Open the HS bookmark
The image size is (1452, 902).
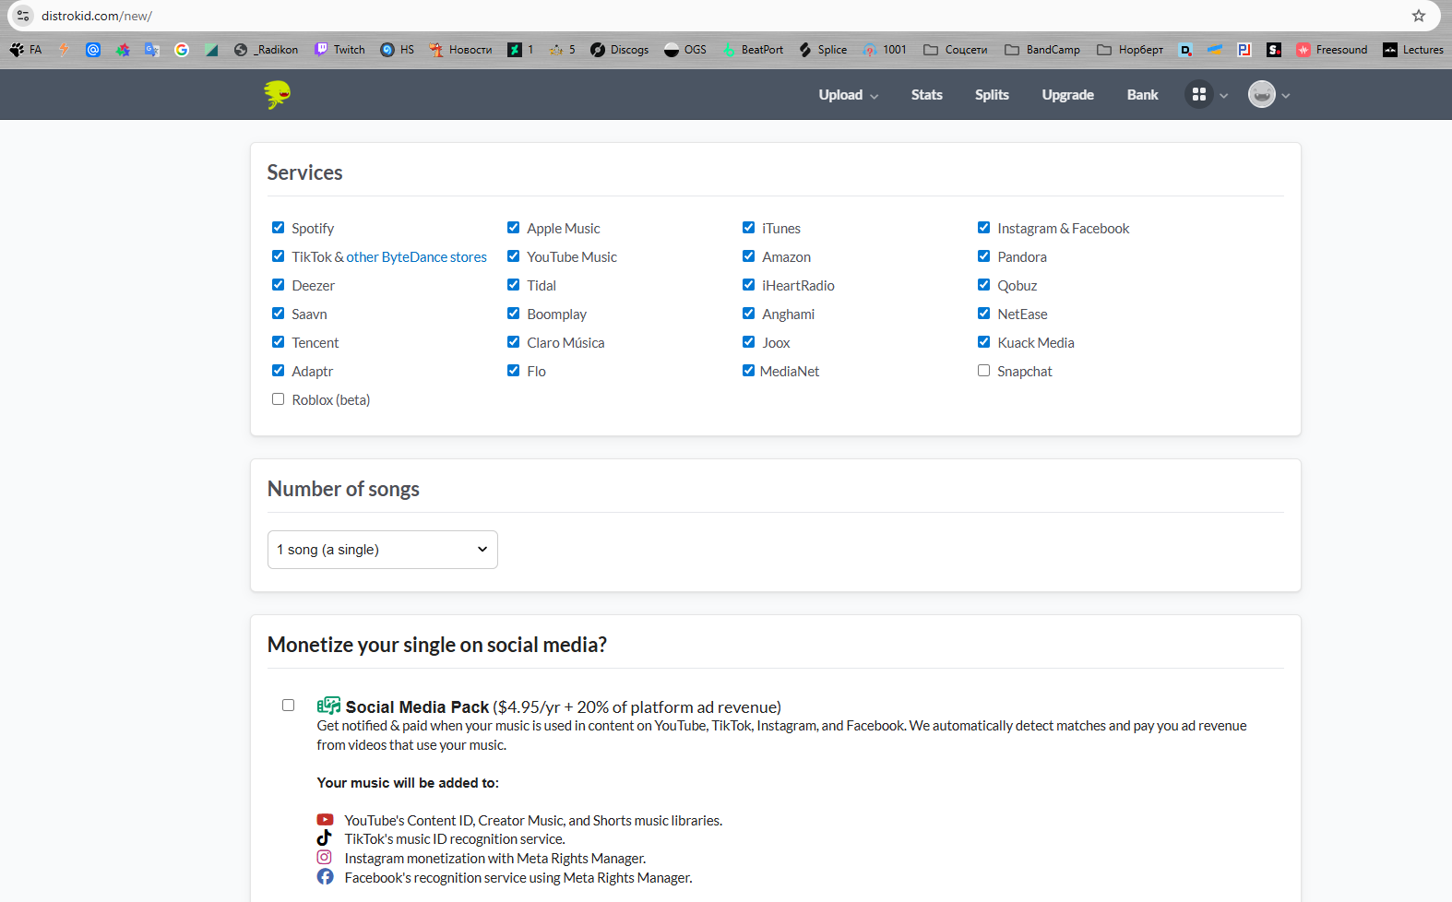point(398,50)
